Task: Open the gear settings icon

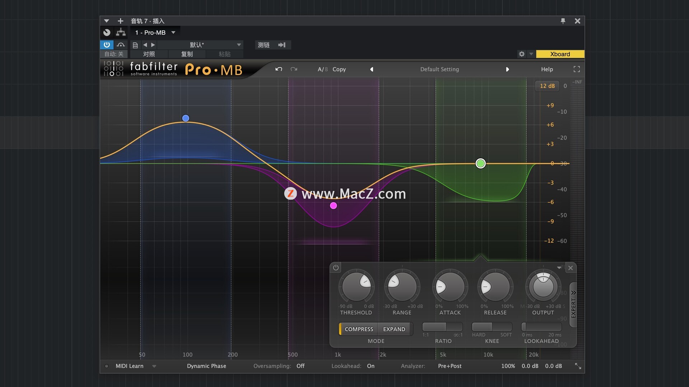Action: tap(522, 54)
